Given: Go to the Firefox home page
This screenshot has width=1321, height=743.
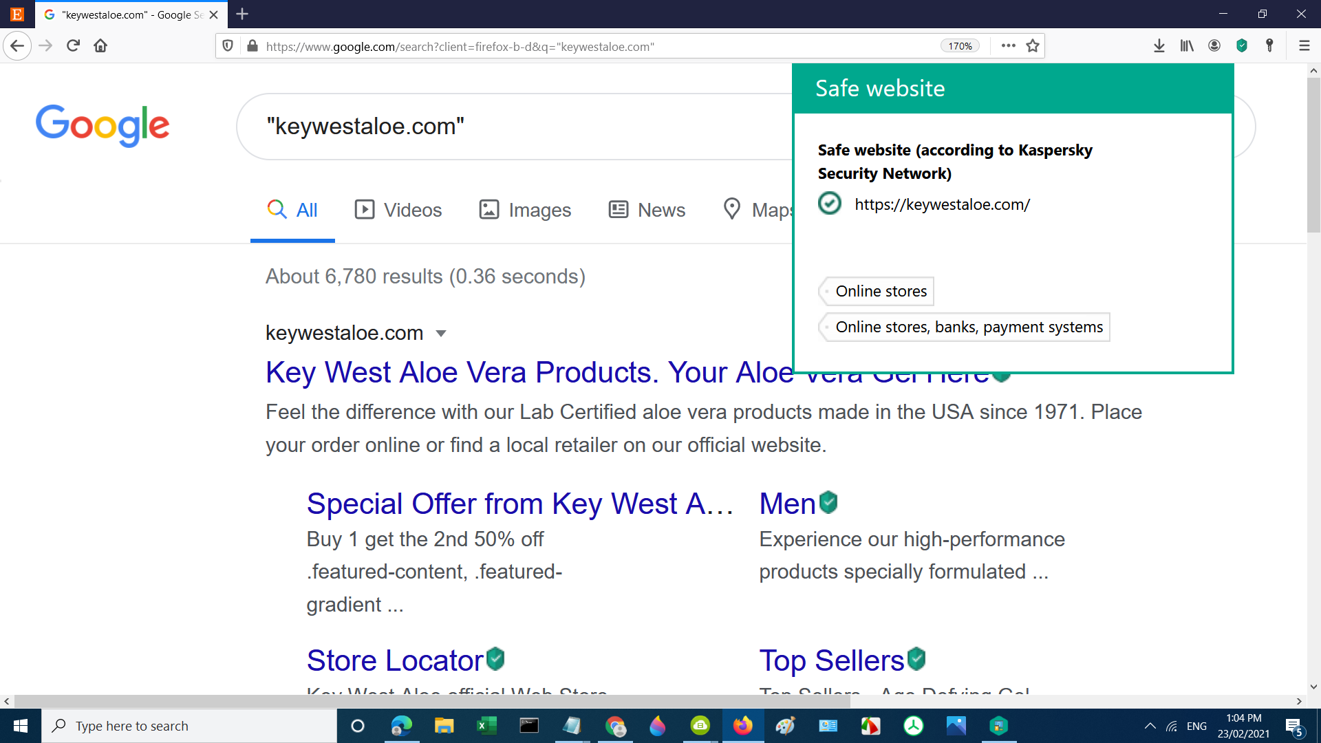Looking at the screenshot, I should pos(100,46).
